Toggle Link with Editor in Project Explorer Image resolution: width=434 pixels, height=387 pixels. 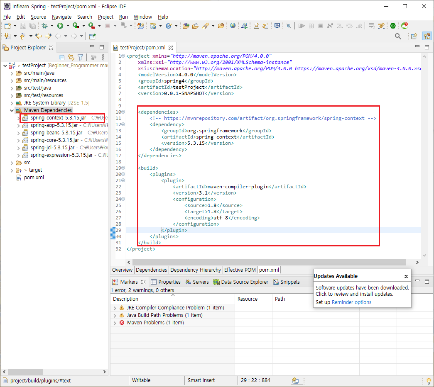(x=71, y=58)
